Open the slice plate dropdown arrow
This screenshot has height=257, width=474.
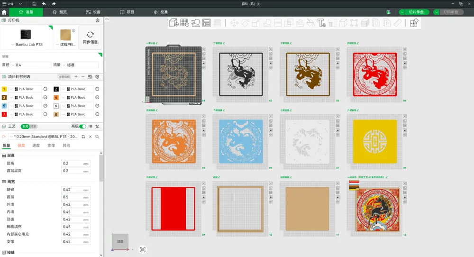tap(402, 12)
